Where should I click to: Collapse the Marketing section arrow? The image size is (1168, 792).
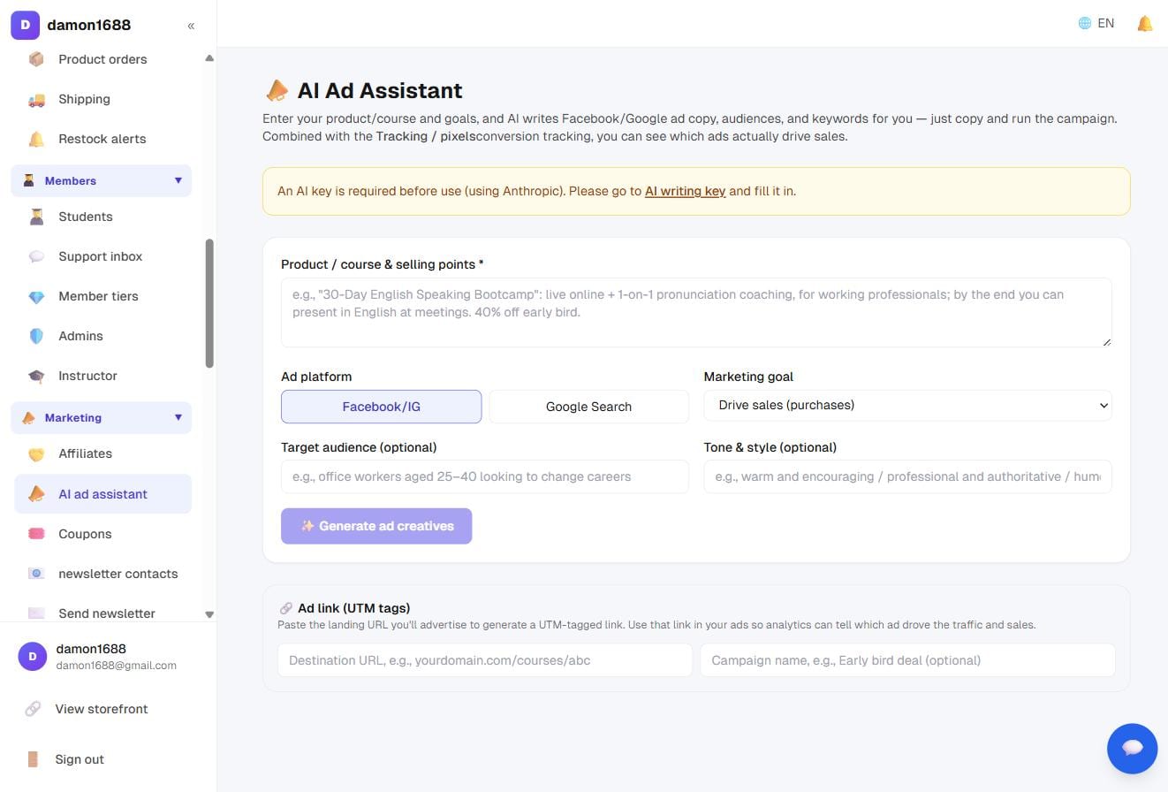178,417
